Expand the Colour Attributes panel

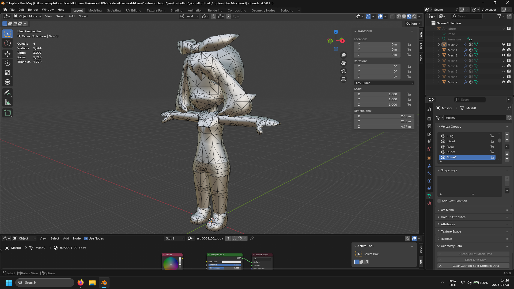click(453, 217)
